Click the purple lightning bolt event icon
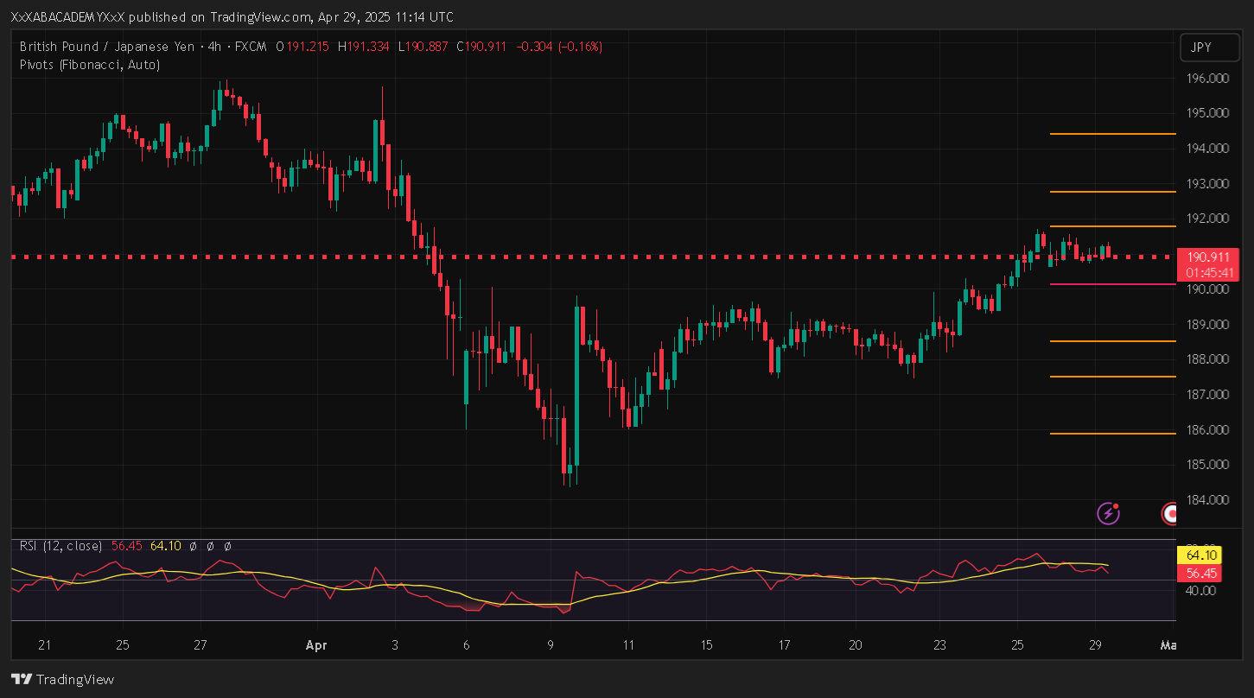 pos(1108,514)
